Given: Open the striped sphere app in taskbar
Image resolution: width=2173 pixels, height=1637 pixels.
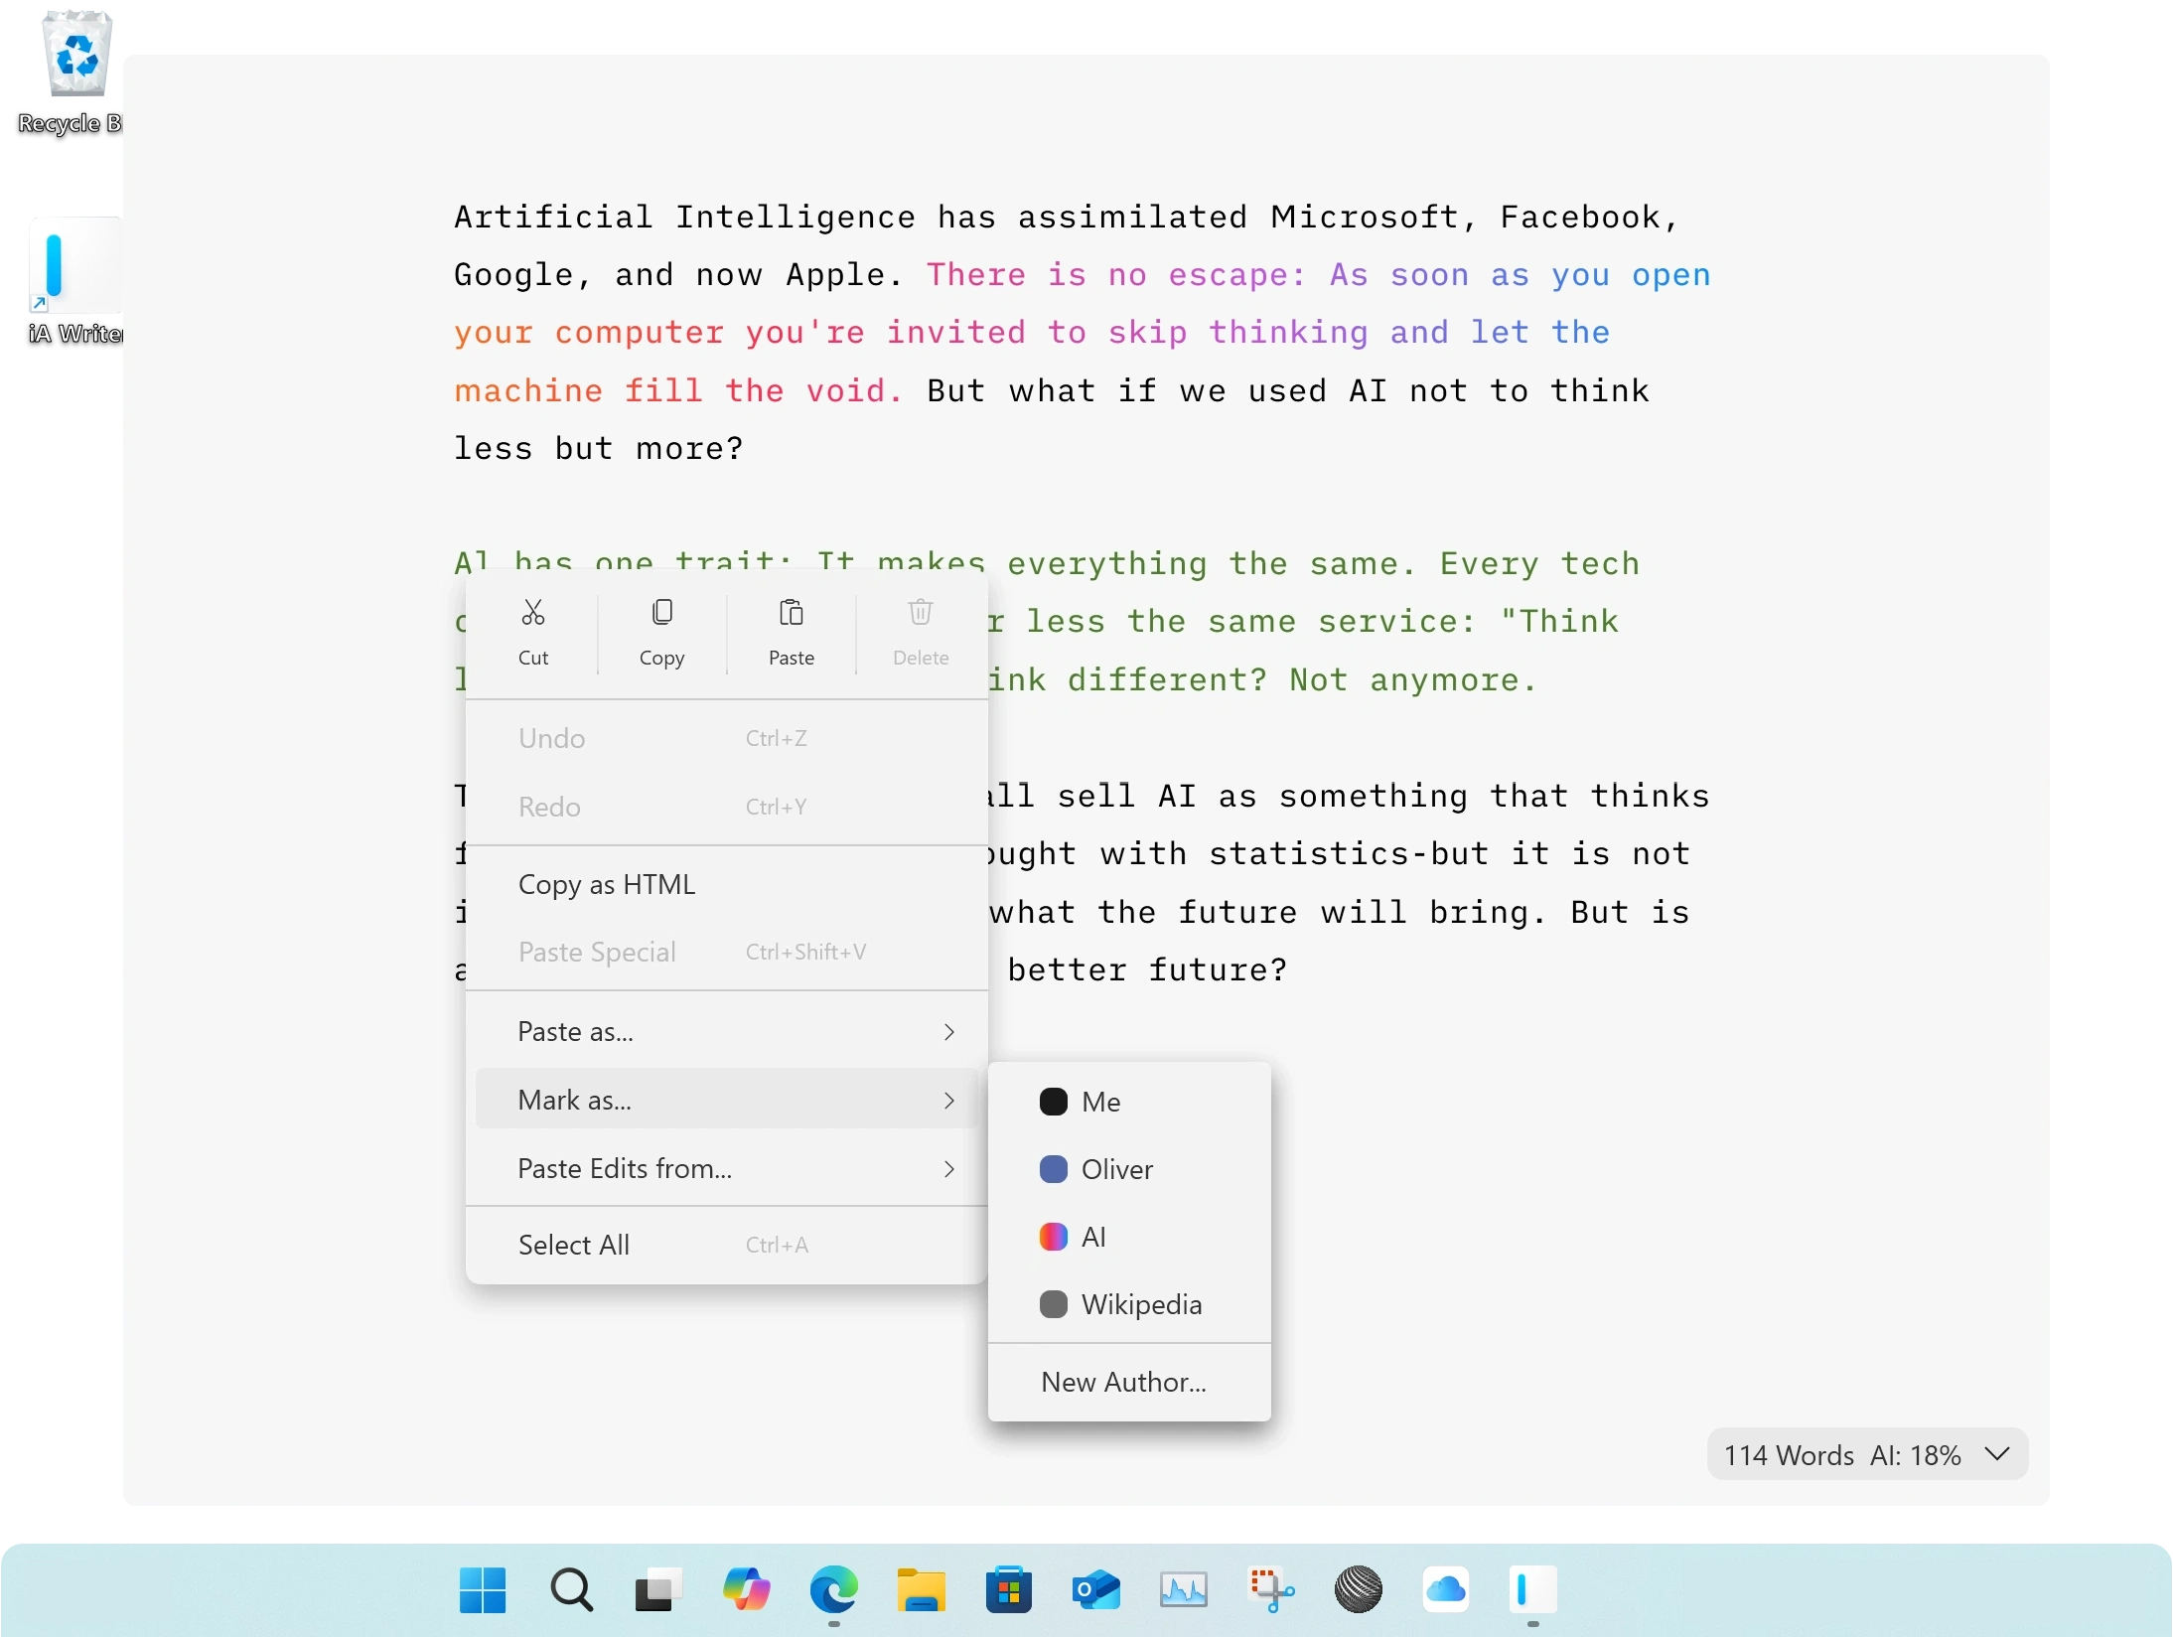Looking at the screenshot, I should (x=1358, y=1590).
